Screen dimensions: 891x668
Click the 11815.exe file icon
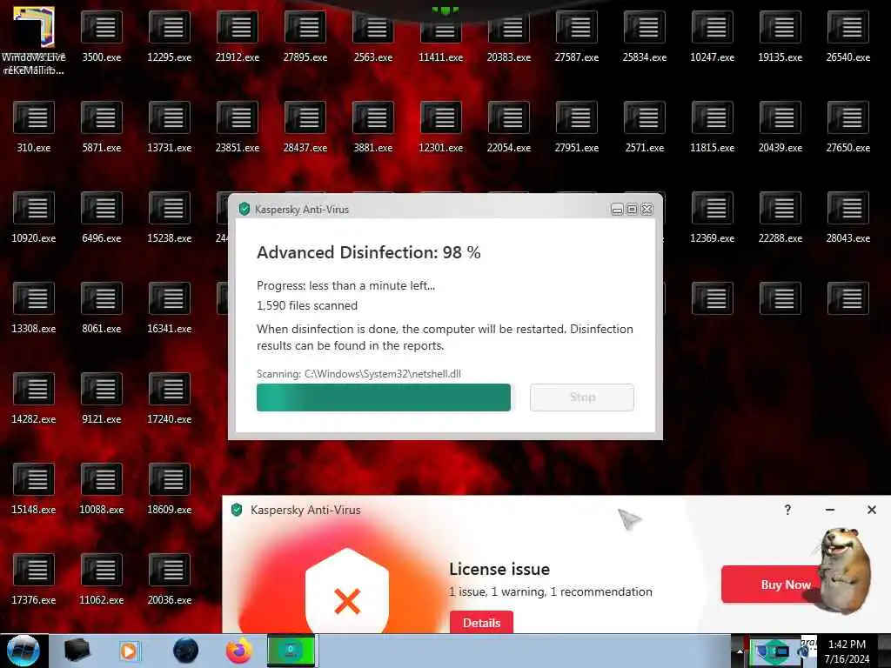click(x=713, y=117)
